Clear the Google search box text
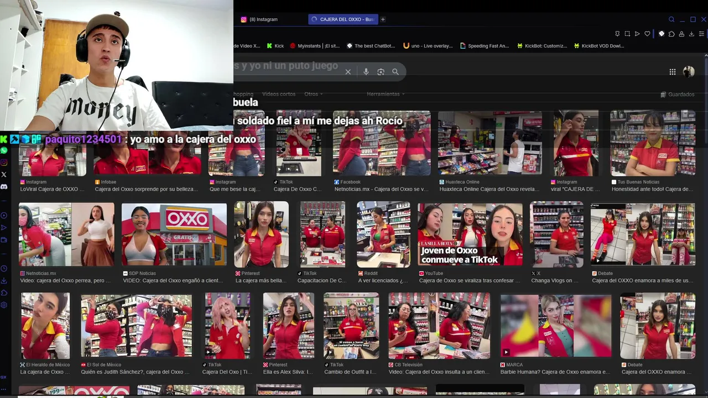This screenshot has width=708, height=398. pos(348,72)
